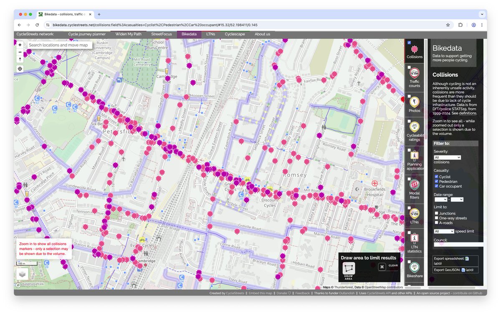Uncheck the Collisions layer checkbox
501x314 pixels.
click(x=409, y=42)
